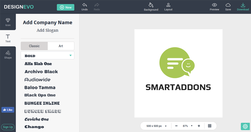Image resolution: width=251 pixels, height=132 pixels.
Task: Choose Chango font
Action: click(34, 127)
